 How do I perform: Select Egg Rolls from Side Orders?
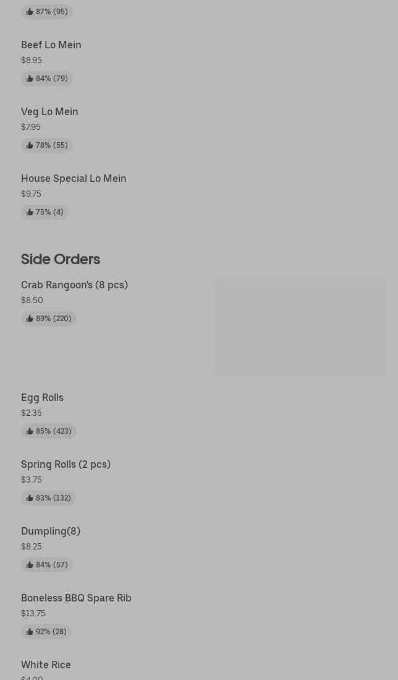click(42, 397)
